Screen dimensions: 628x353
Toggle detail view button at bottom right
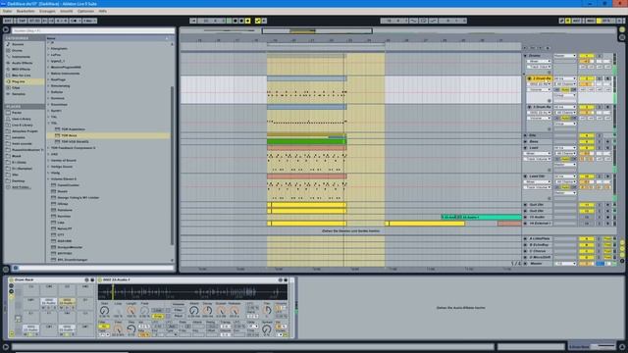[x=622, y=347]
